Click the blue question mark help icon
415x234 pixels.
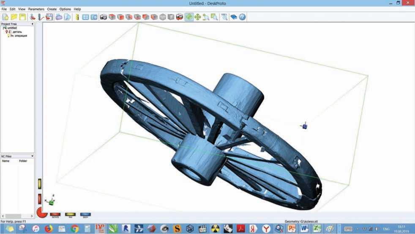click(x=242, y=17)
